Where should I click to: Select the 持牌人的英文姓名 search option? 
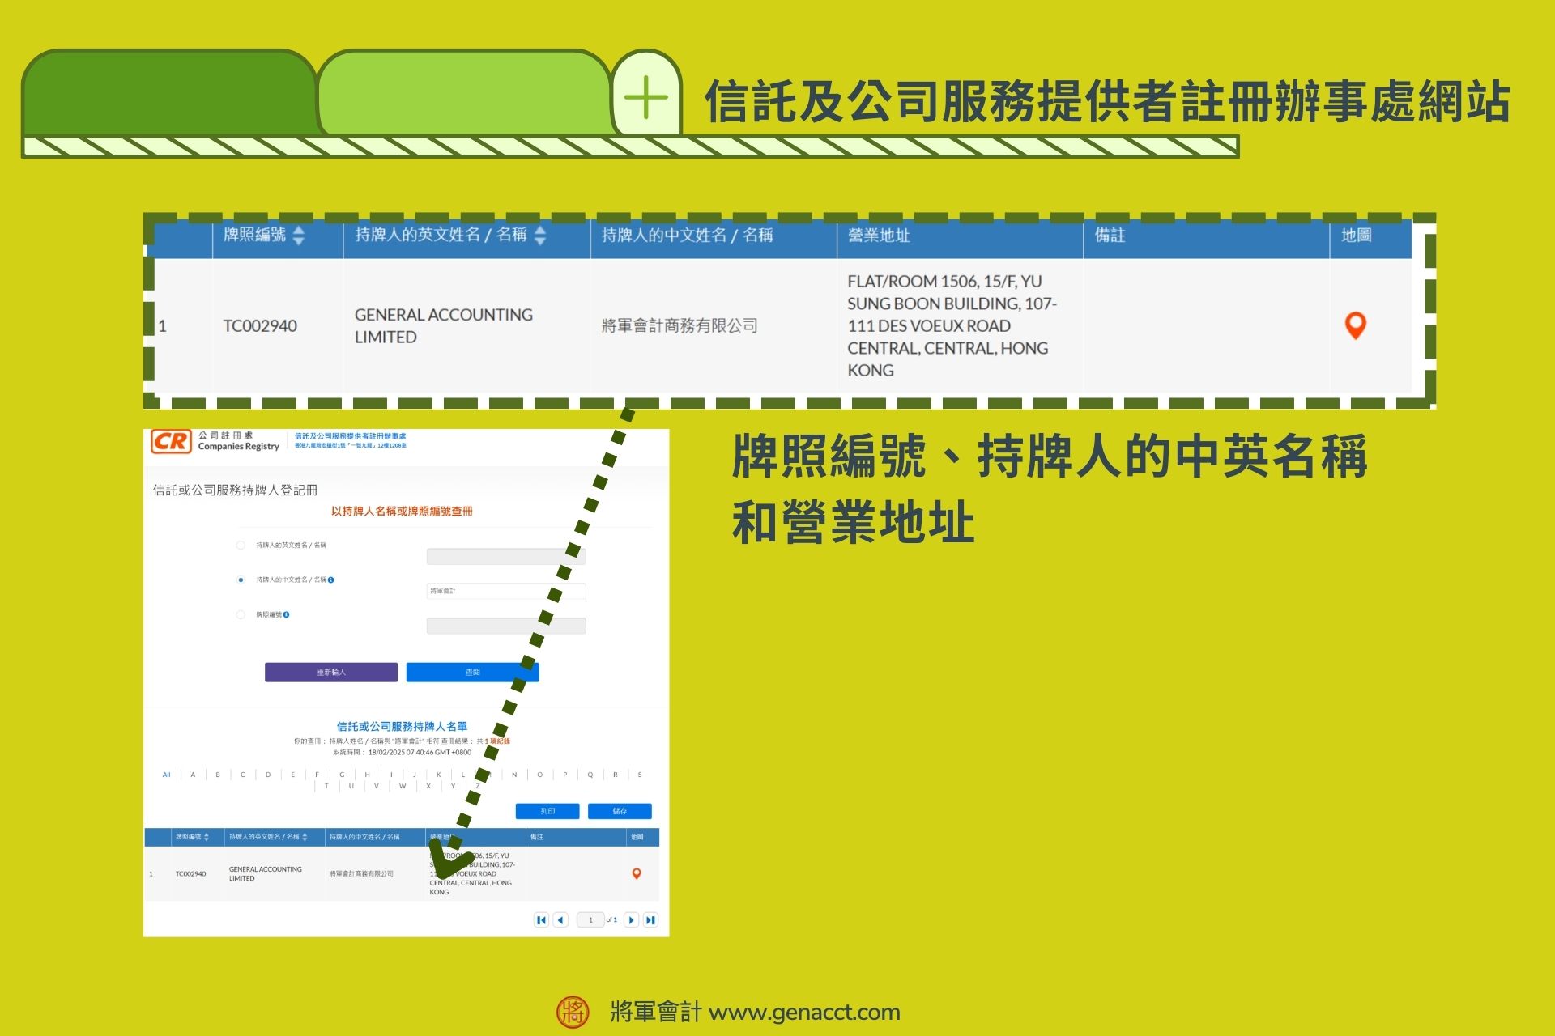pyautogui.click(x=240, y=546)
